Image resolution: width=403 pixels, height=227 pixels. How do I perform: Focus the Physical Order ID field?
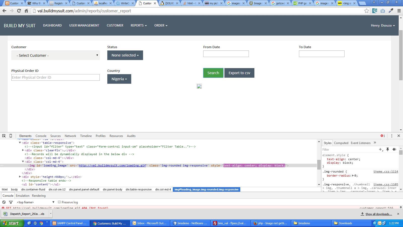(55, 77)
